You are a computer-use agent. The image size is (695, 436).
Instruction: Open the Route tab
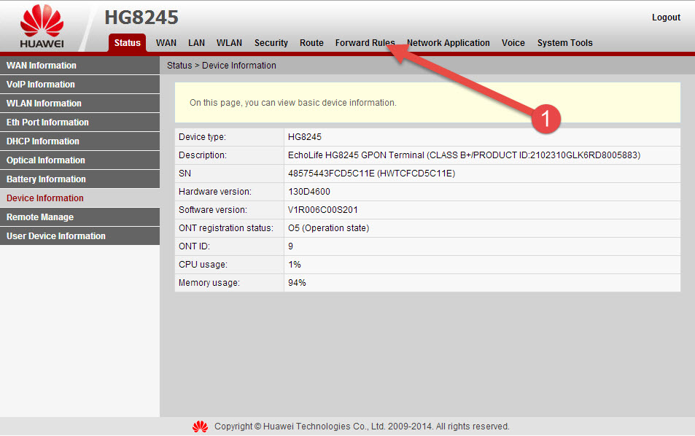tap(311, 43)
